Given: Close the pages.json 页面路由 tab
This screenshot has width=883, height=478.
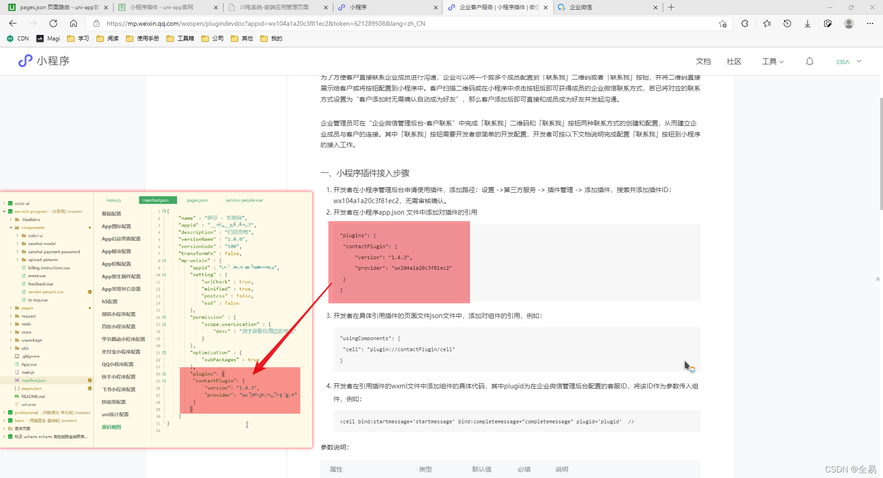Looking at the screenshot, I should [106, 7].
